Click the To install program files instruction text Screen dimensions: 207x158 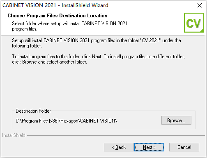coord(99,59)
